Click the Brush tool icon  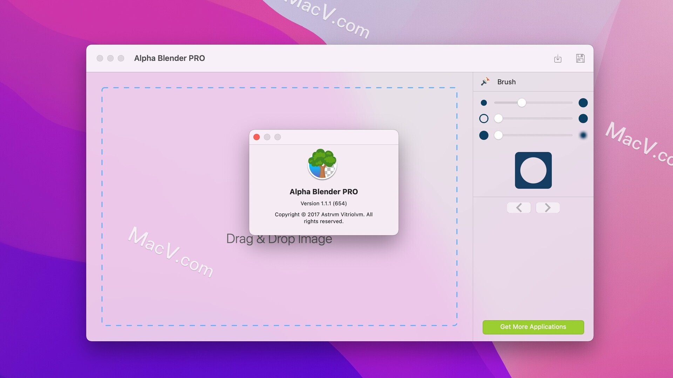coord(485,82)
